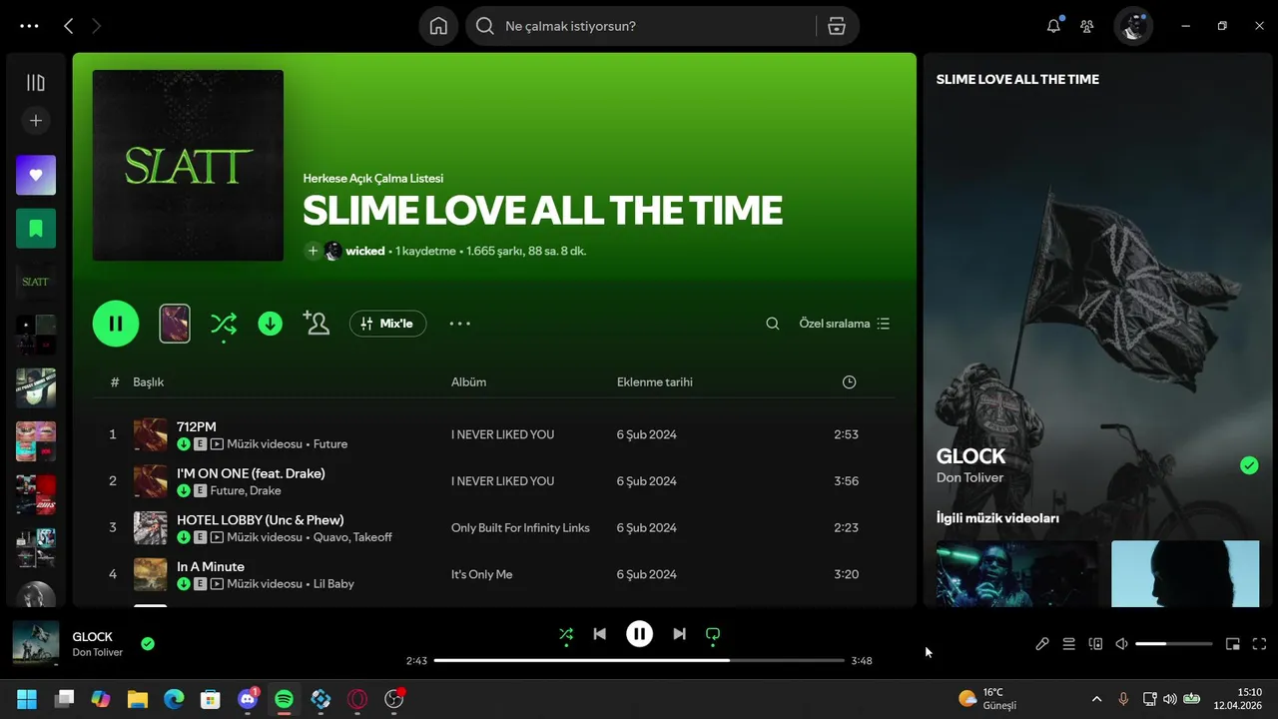Open the three-dot app menu at top left
Viewport: 1278px width, 719px height.
29,26
